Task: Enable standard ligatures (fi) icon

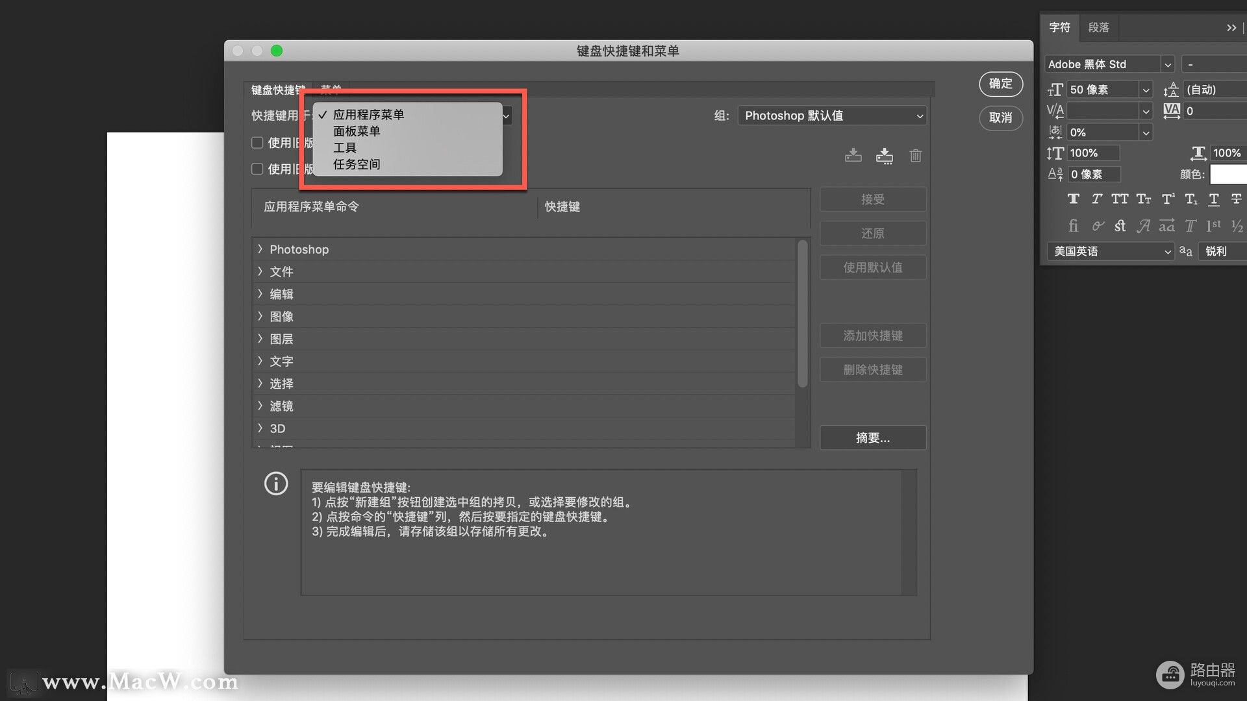Action: point(1073,226)
